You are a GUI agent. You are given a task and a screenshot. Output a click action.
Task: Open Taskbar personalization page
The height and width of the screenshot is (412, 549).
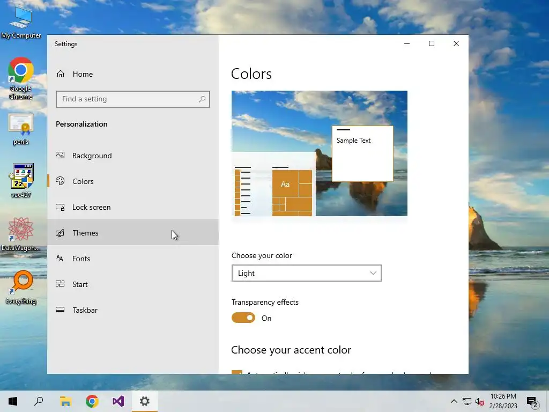tap(133, 310)
